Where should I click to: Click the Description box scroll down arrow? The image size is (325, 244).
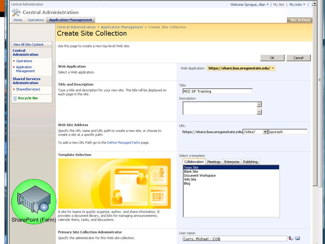pyautogui.click(x=259, y=112)
